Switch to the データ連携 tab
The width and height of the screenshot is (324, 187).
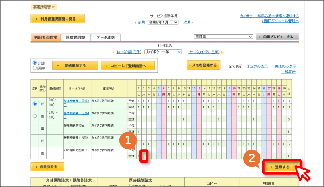click(105, 37)
